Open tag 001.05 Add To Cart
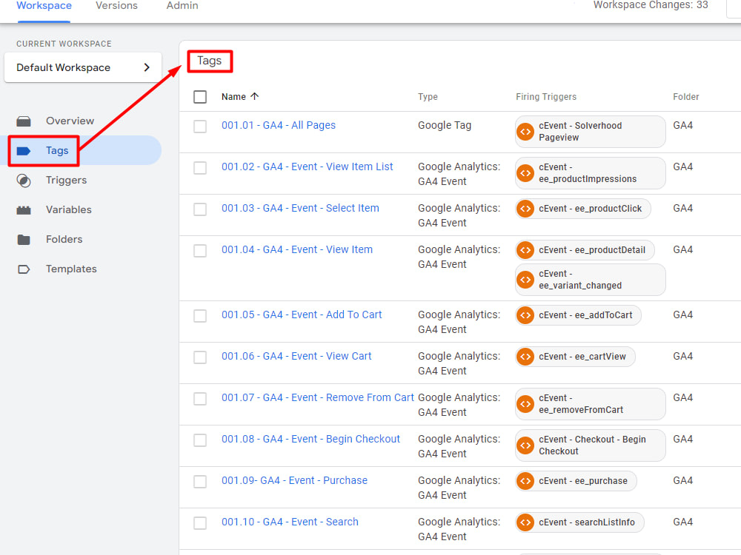Viewport: 741px width, 555px height. click(302, 314)
